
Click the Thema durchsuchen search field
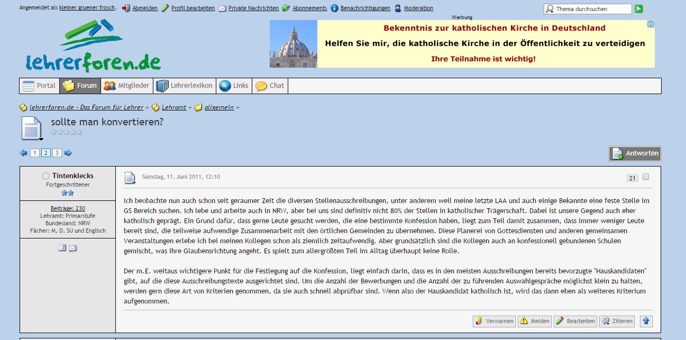(591, 9)
